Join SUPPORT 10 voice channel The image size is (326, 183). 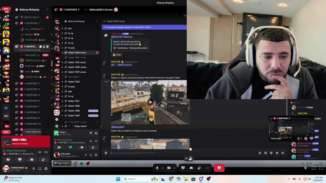pyautogui.click(x=32, y=124)
